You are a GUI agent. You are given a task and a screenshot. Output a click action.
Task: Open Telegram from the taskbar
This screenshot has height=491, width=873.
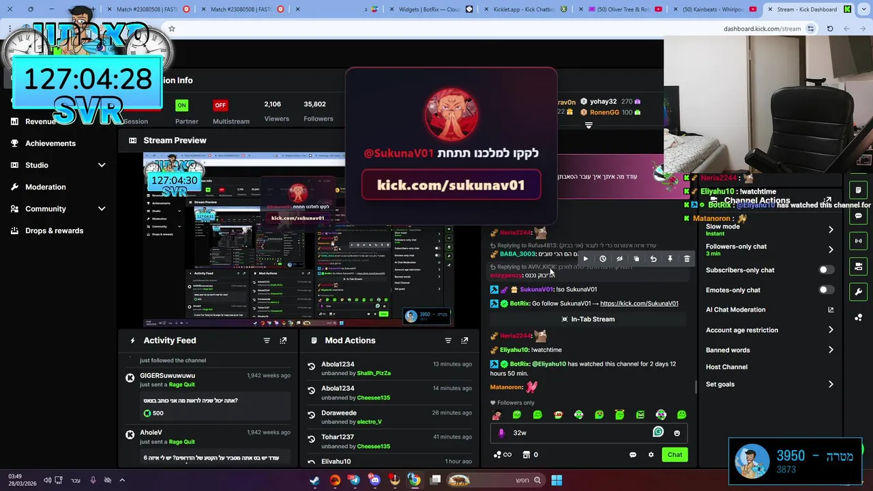pyautogui.click(x=354, y=480)
